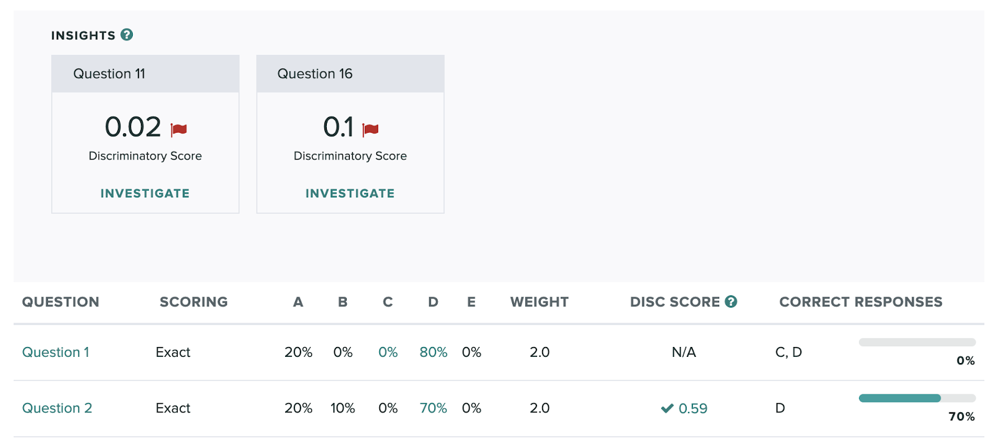Click the red flag on Question 16 card

371,129
